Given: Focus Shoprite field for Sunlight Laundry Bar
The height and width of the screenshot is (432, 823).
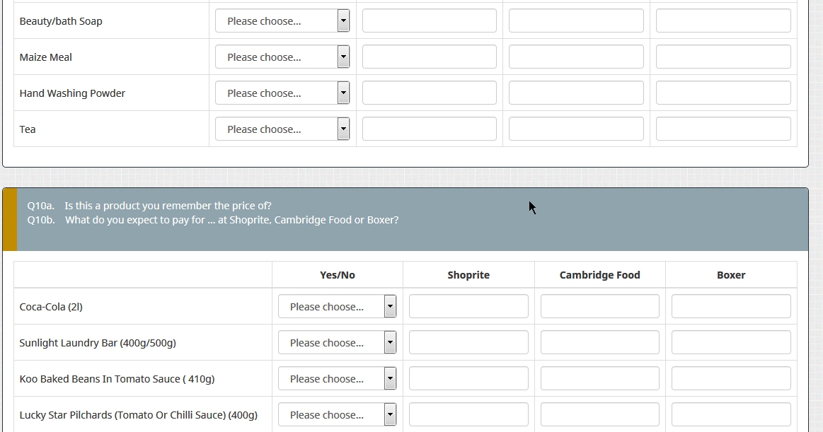Looking at the screenshot, I should coord(468,343).
